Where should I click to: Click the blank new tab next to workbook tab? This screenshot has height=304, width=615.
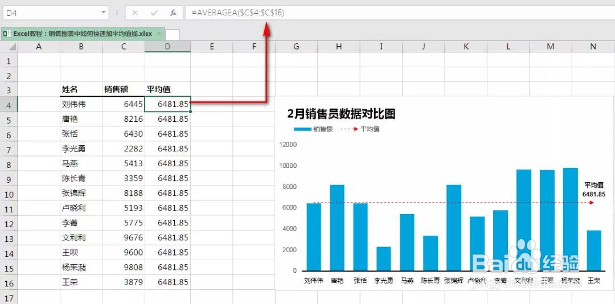[x=173, y=35]
